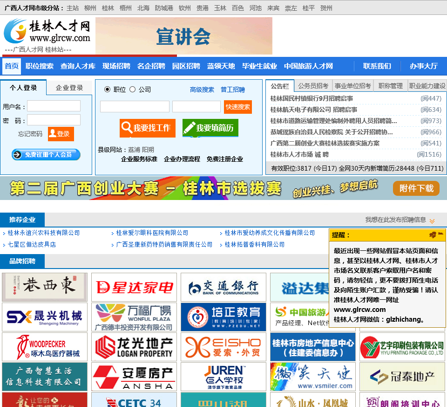
Task: Select the 公司 radio button
Action: (132, 90)
